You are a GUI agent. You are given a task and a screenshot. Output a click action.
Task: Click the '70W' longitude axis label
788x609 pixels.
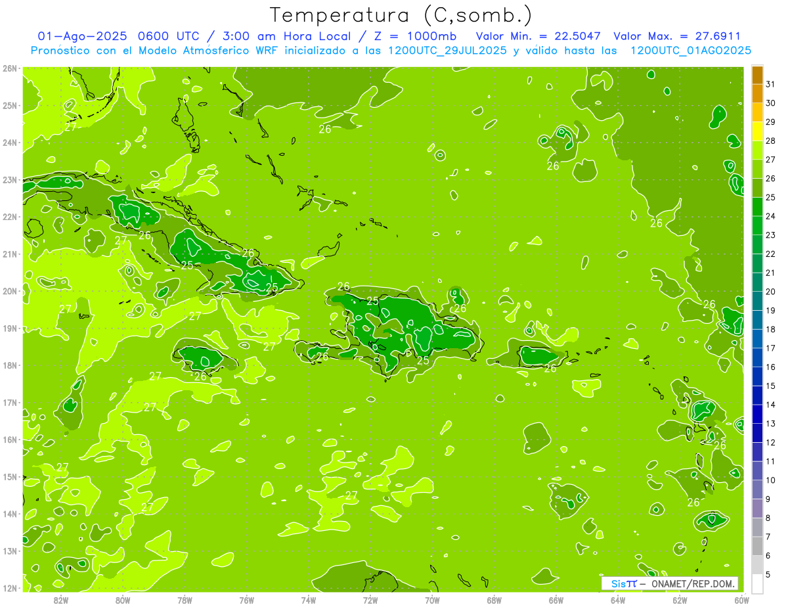(432, 600)
